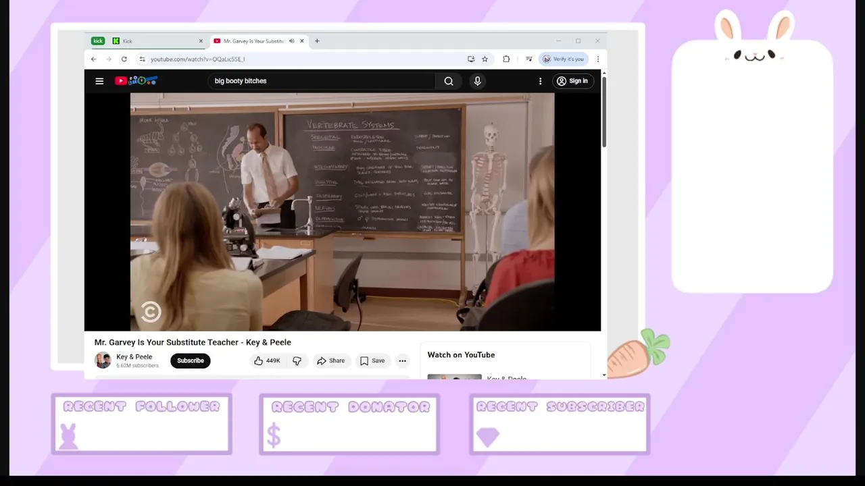Click the pinned green kick tab
The image size is (865, 486).
pyautogui.click(x=98, y=41)
